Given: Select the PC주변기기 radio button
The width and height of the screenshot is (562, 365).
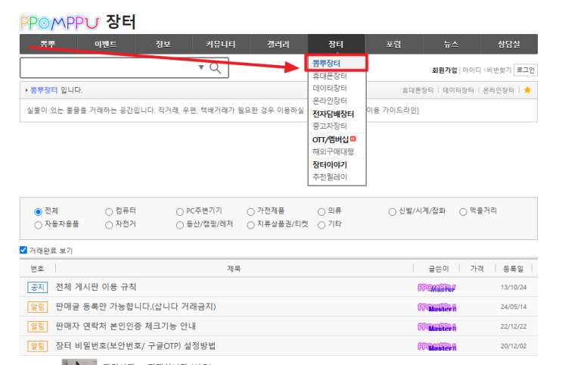Looking at the screenshot, I should pos(180,212).
